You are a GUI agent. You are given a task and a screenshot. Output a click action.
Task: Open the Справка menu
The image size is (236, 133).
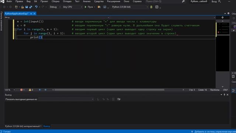(x=137, y=1)
